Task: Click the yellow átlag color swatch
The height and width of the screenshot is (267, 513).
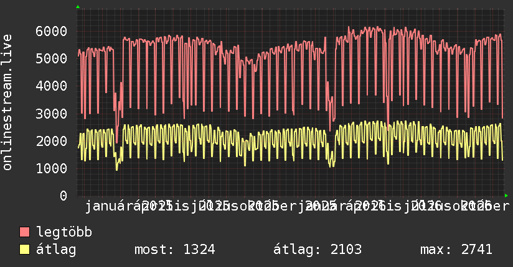Action: [x=24, y=250]
